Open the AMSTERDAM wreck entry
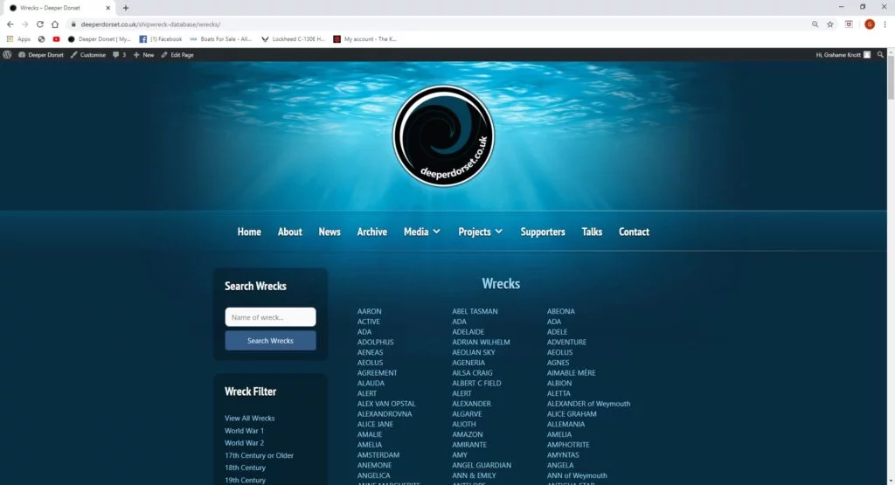The width and height of the screenshot is (895, 485). (378, 455)
